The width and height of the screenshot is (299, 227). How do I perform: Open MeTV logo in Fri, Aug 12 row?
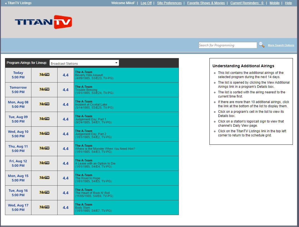pyautogui.click(x=45, y=163)
